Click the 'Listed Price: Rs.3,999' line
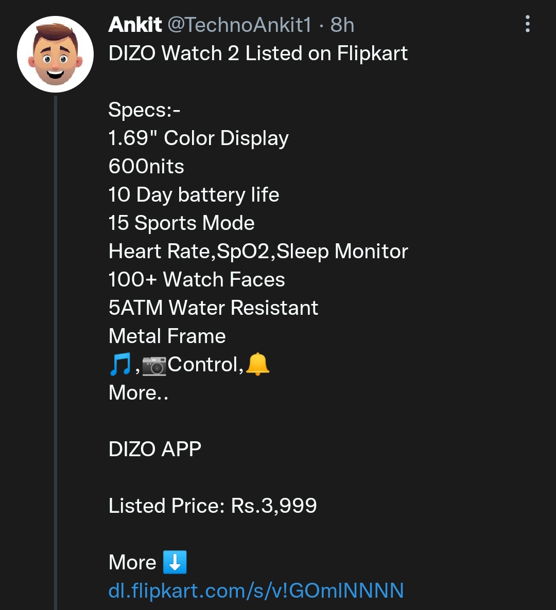This screenshot has width=556, height=610. point(213,506)
